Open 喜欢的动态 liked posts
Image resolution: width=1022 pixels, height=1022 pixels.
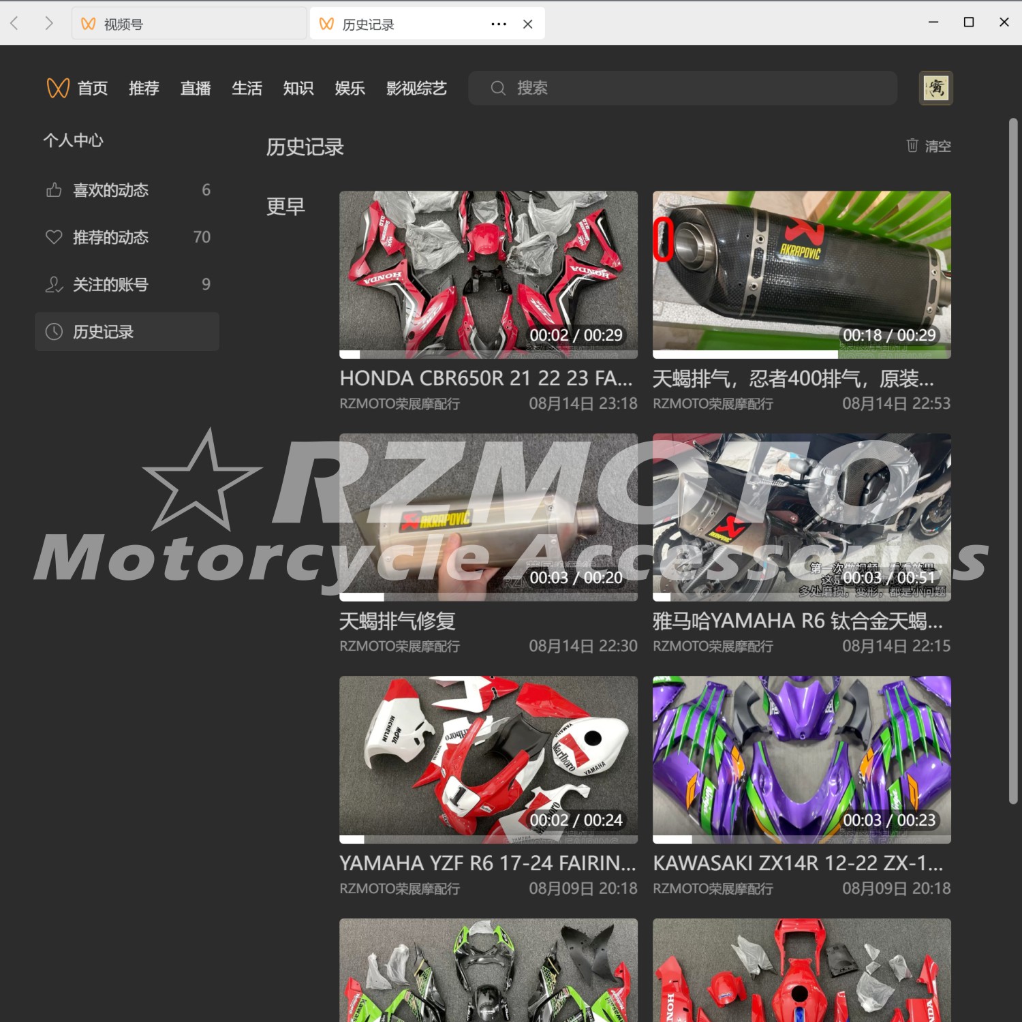tap(127, 190)
